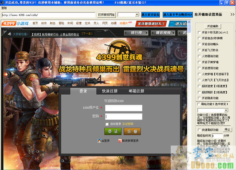Screen dimensions: 236x170
Task: Click the embedded browser scrollbar up arrow
Action: [189, 22]
